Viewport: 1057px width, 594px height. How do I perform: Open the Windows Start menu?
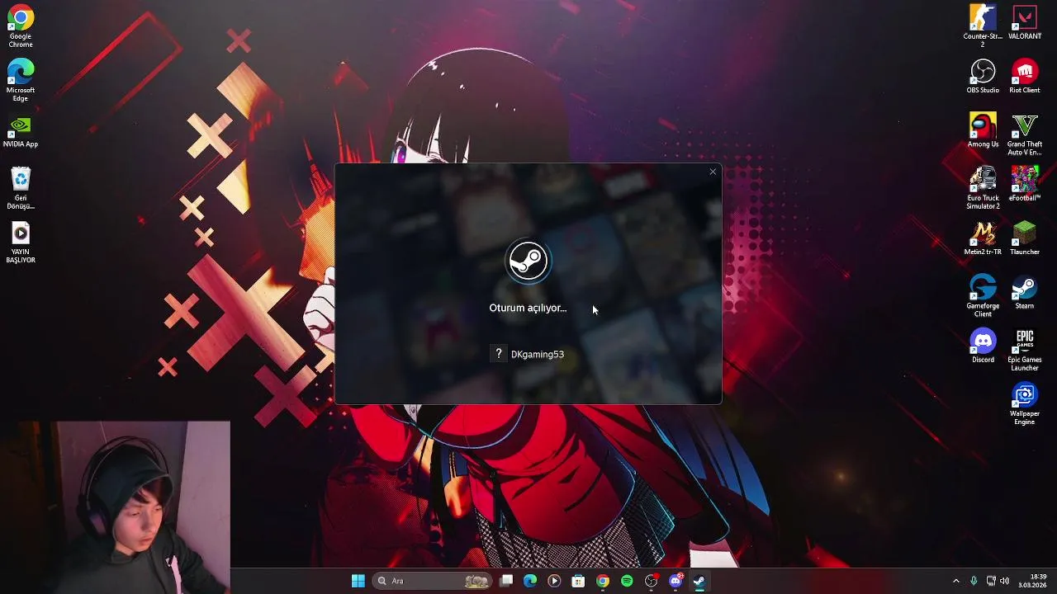pos(358,581)
